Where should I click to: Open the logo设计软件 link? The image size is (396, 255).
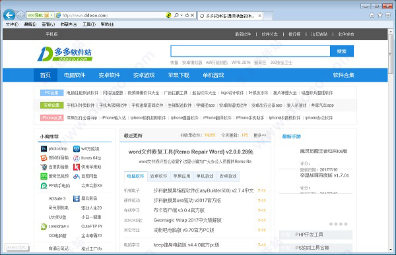pyautogui.click(x=232, y=93)
